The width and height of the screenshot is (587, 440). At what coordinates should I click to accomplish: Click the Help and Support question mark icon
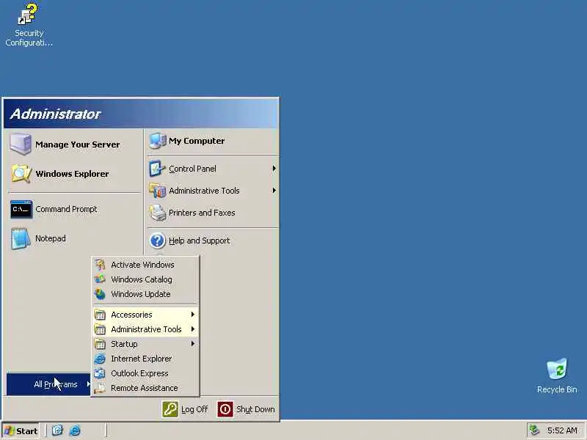[157, 241]
